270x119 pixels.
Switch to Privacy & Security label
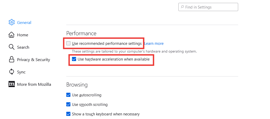coord(34,59)
